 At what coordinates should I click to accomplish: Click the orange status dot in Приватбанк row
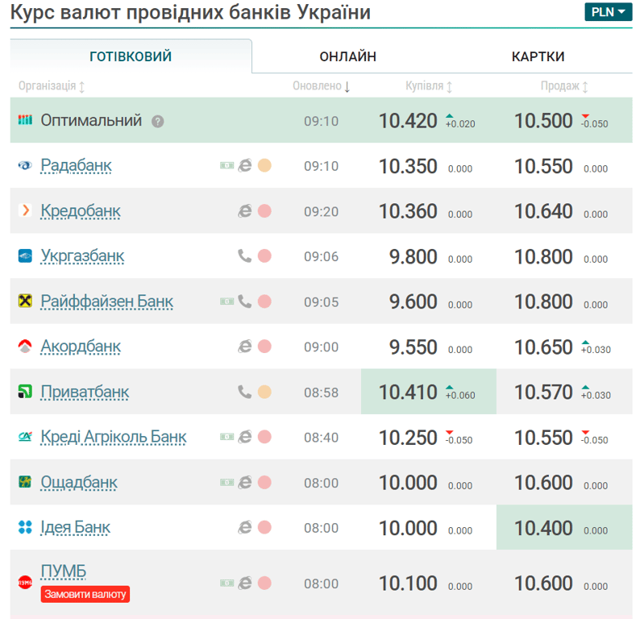tap(264, 392)
